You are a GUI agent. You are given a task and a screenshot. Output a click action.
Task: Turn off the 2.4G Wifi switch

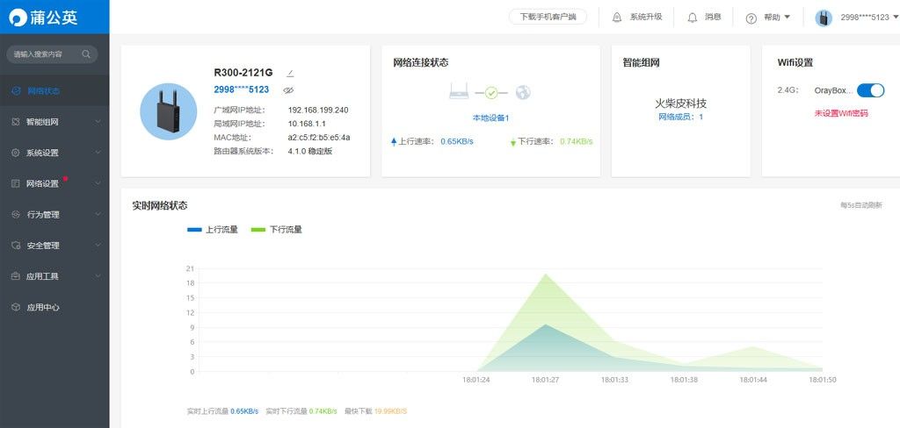pyautogui.click(x=870, y=90)
